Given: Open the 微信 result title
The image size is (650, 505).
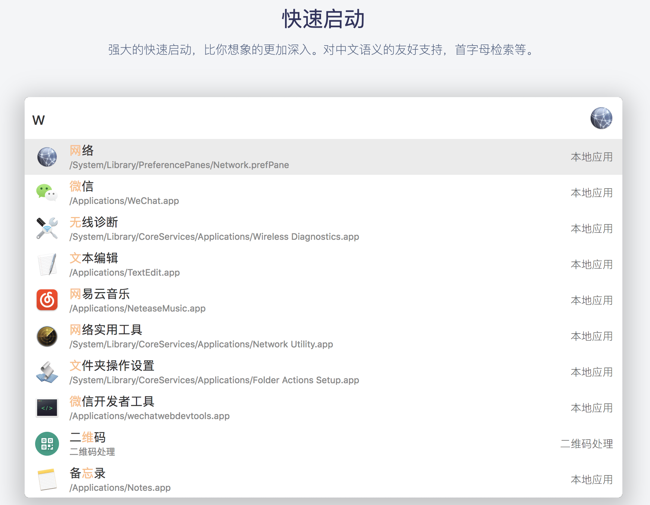Looking at the screenshot, I should click(81, 186).
